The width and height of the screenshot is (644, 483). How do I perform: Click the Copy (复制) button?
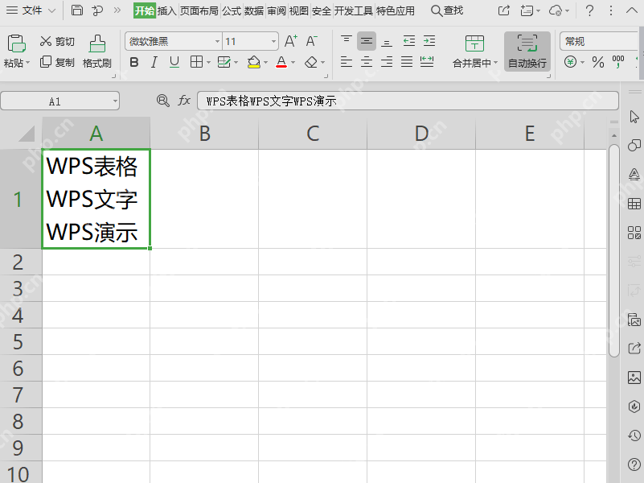(x=57, y=62)
